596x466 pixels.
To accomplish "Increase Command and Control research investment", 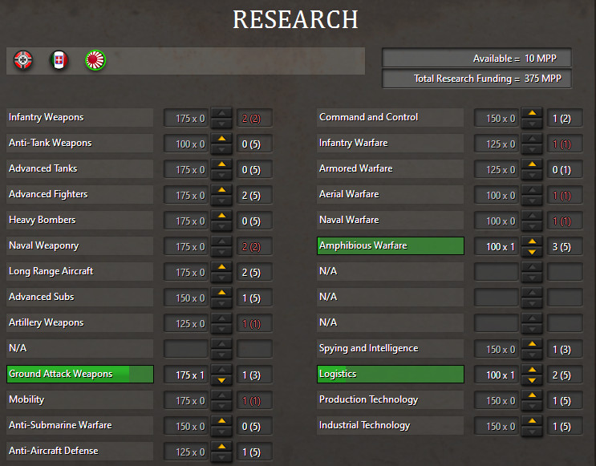I will click(x=532, y=113).
